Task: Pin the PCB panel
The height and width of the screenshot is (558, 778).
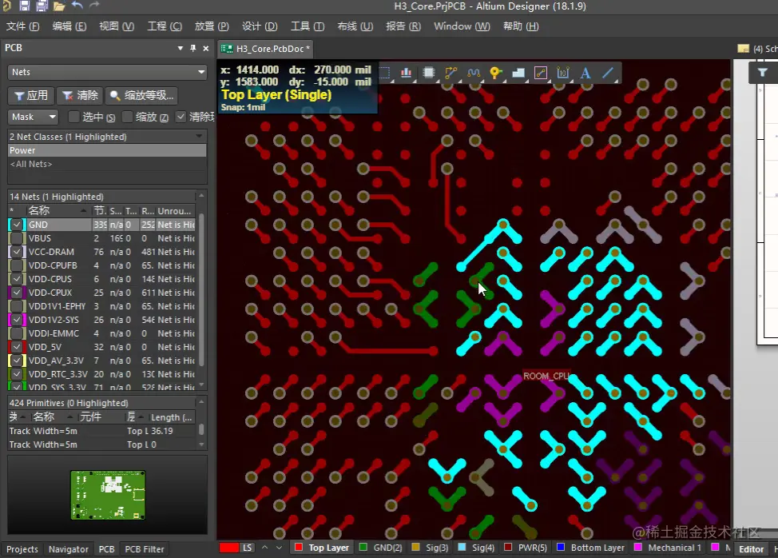Action: [193, 48]
